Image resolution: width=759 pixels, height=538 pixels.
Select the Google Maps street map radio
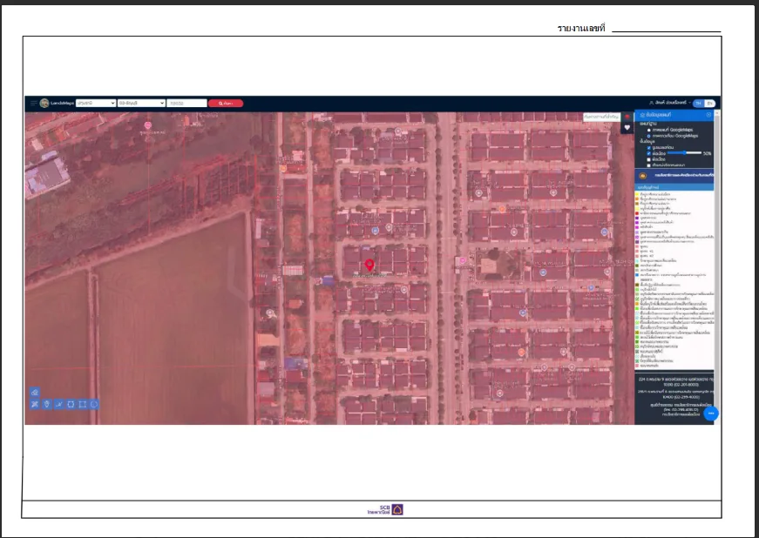point(648,130)
